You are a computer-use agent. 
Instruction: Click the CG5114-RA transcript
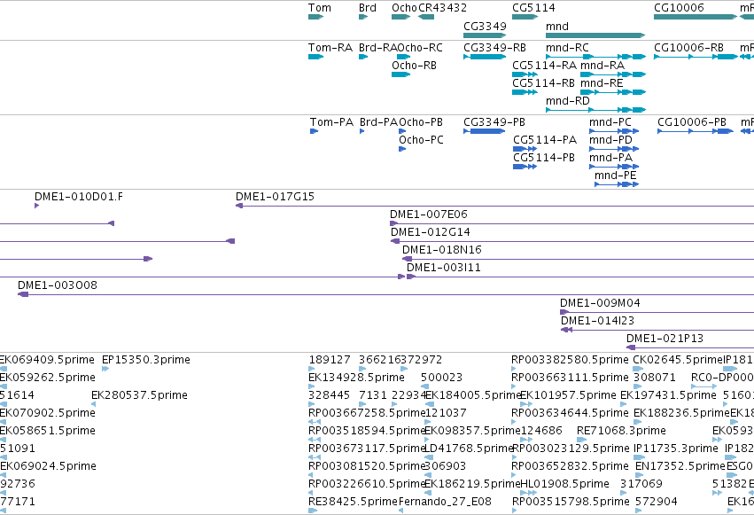tap(525, 74)
